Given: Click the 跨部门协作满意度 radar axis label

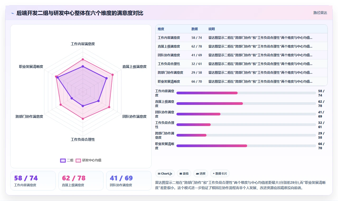Looking at the screenshot, I should click(x=29, y=116).
